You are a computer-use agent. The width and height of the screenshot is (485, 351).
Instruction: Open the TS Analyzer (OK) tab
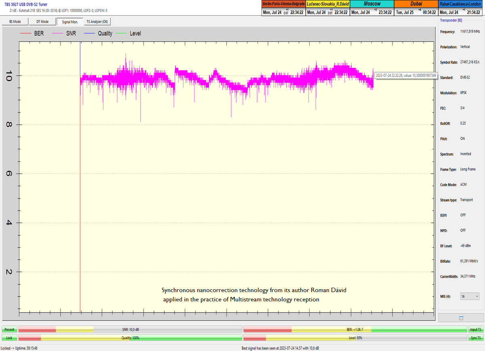click(97, 22)
